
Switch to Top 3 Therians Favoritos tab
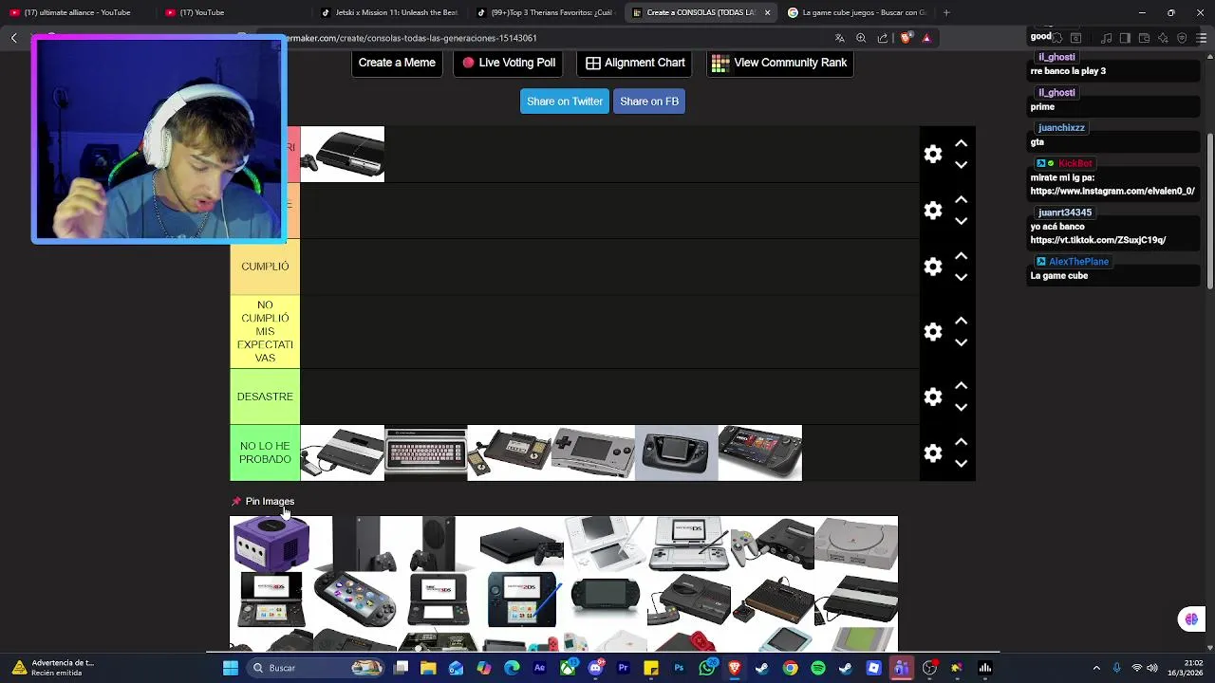(x=545, y=12)
